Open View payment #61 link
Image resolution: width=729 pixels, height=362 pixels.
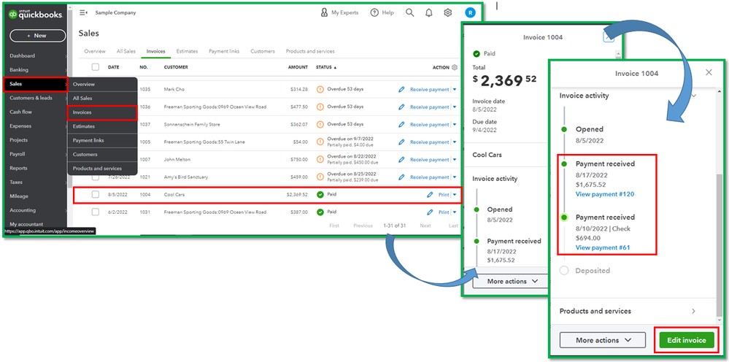pyautogui.click(x=603, y=247)
